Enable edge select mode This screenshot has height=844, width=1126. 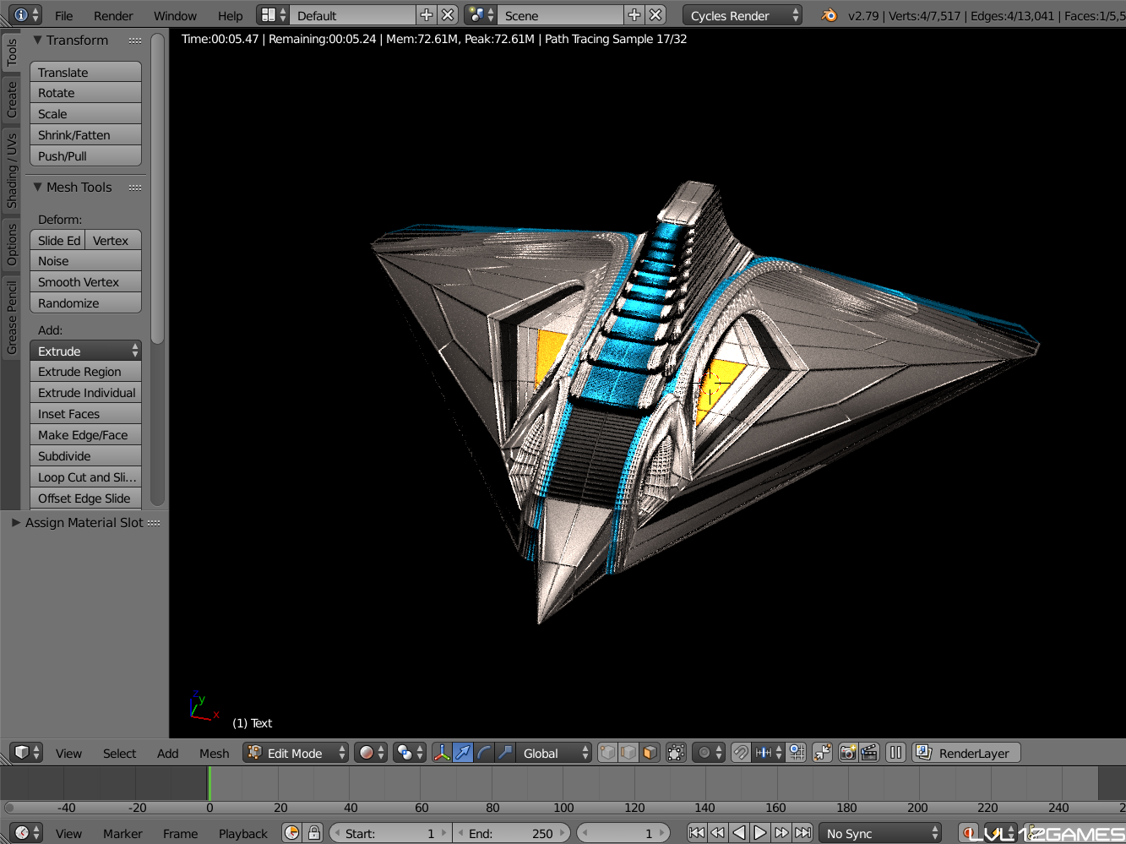pyautogui.click(x=628, y=753)
